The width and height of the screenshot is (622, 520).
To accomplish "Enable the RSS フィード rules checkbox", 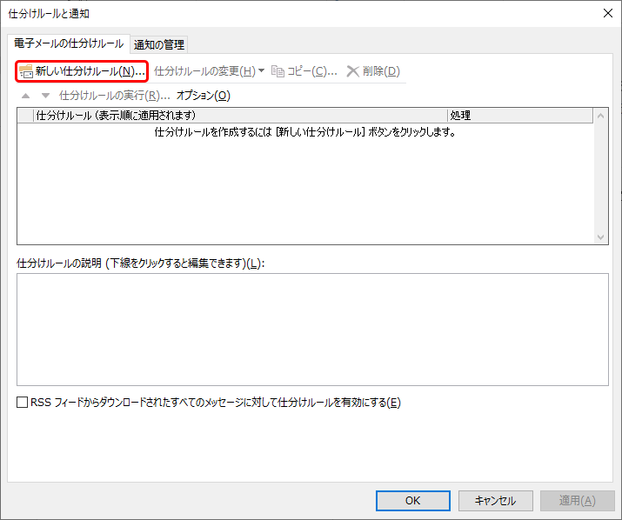I will (x=23, y=403).
